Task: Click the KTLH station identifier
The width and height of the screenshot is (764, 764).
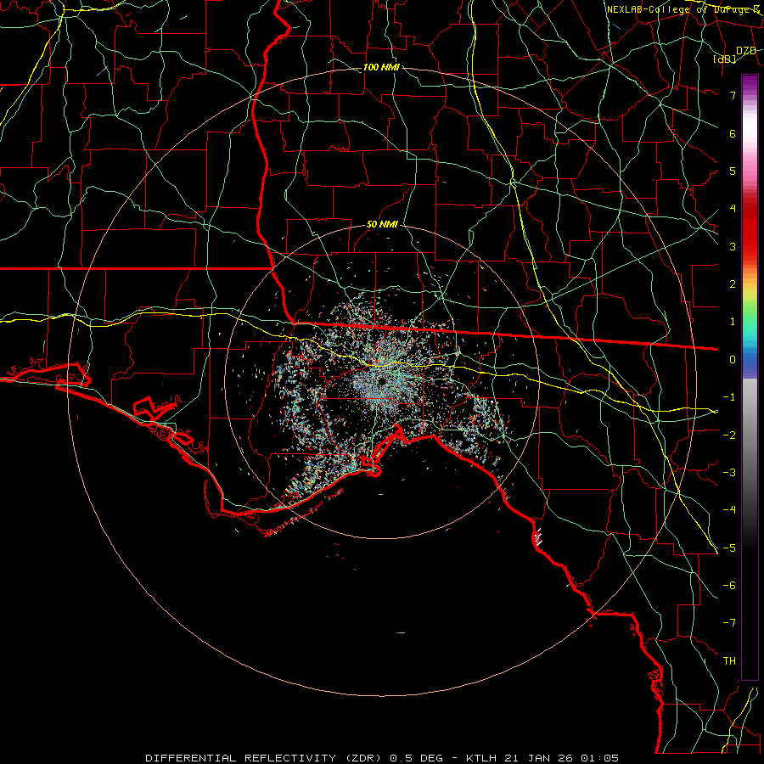Action: point(483,758)
